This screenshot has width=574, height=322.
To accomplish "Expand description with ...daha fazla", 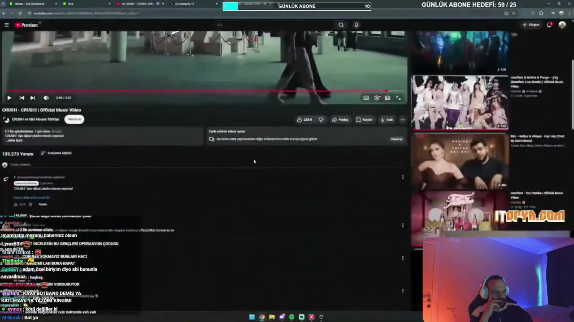I will click(14, 140).
